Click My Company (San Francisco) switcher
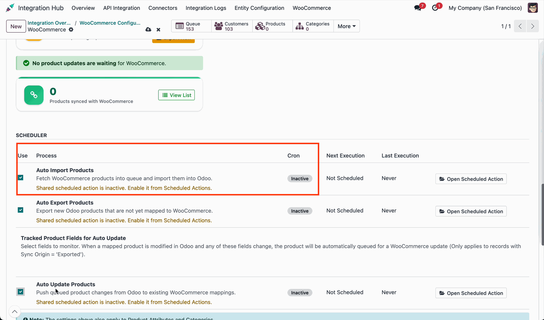This screenshot has width=544, height=320. pos(485,8)
